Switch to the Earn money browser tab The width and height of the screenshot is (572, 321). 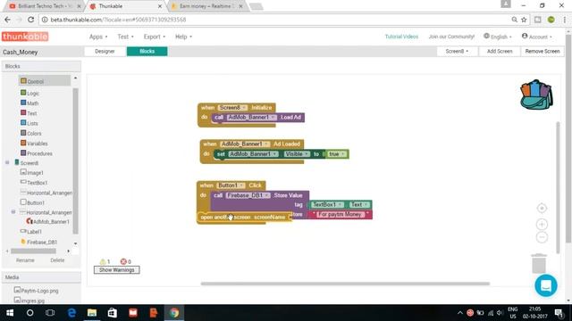click(x=206, y=6)
